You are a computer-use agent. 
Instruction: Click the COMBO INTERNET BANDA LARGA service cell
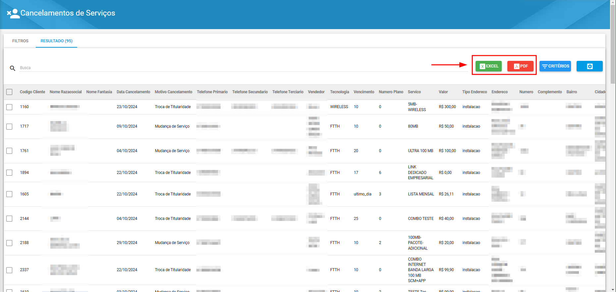click(x=421, y=270)
